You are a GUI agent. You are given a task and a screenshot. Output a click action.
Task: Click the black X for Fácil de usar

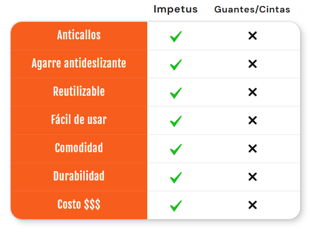252,120
